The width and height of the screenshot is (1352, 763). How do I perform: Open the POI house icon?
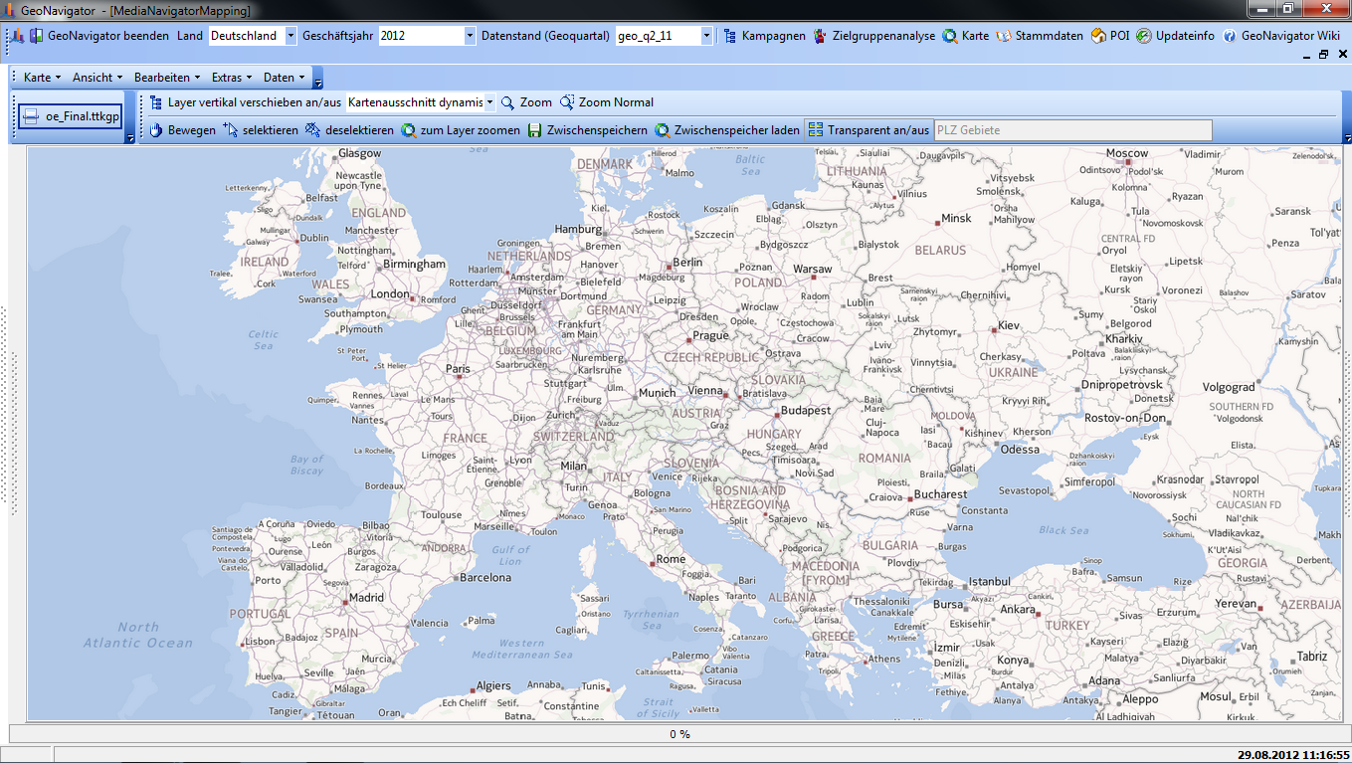[1098, 36]
